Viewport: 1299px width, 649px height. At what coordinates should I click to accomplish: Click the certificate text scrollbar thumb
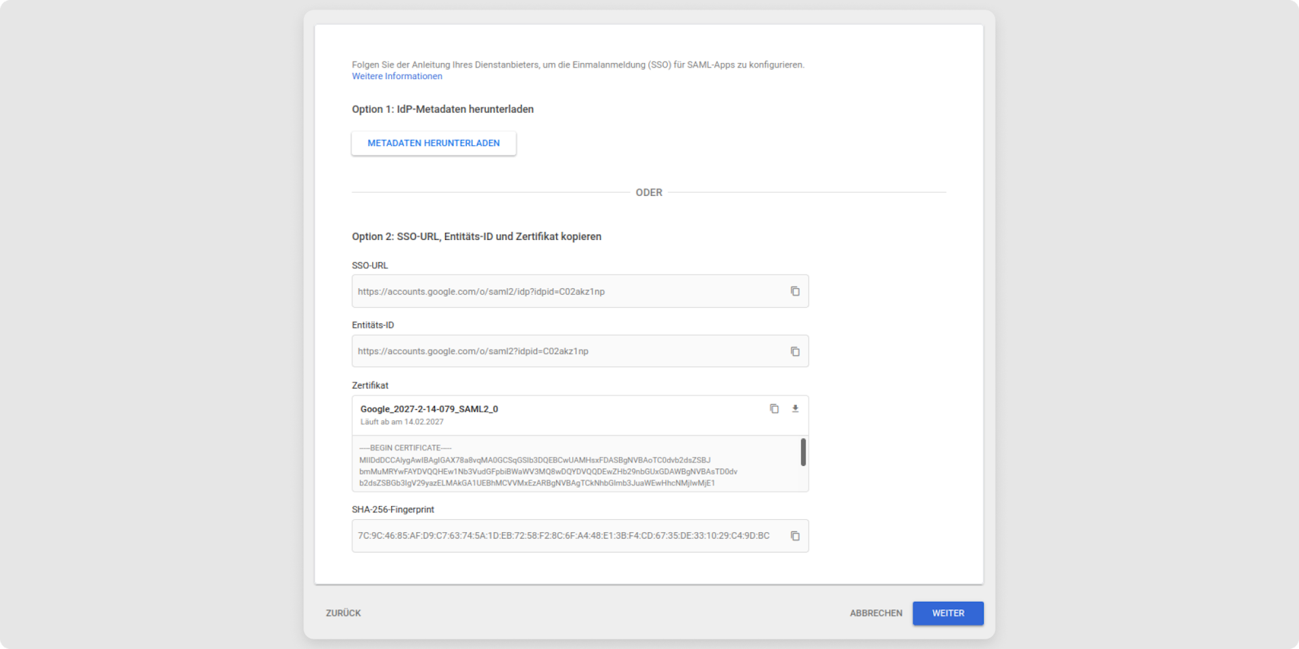click(803, 452)
